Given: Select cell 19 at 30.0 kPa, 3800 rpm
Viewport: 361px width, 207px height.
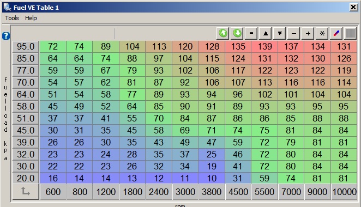Looking at the screenshot, I should click(212, 166).
